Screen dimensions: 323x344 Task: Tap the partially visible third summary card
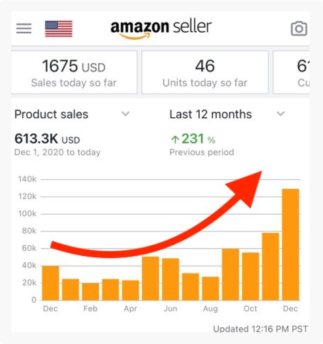tap(291, 72)
